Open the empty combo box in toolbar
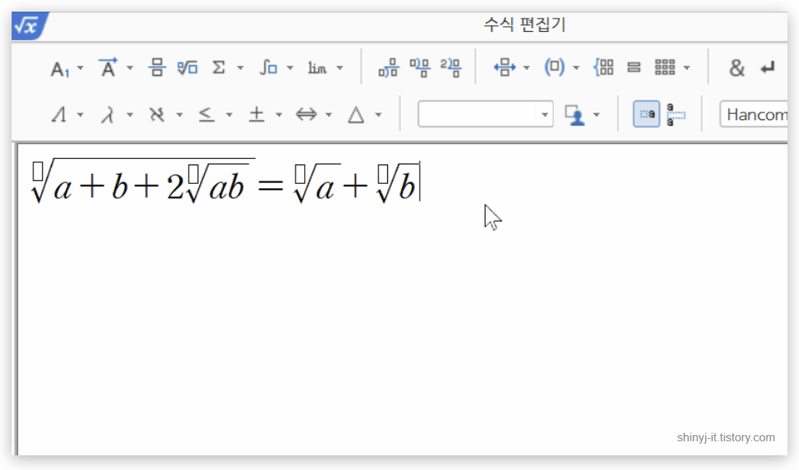 click(x=486, y=114)
